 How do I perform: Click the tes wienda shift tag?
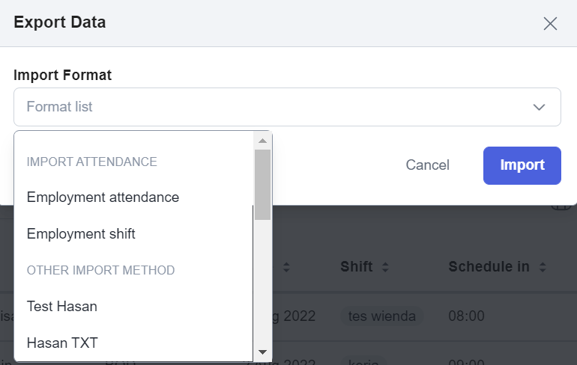[381, 316]
